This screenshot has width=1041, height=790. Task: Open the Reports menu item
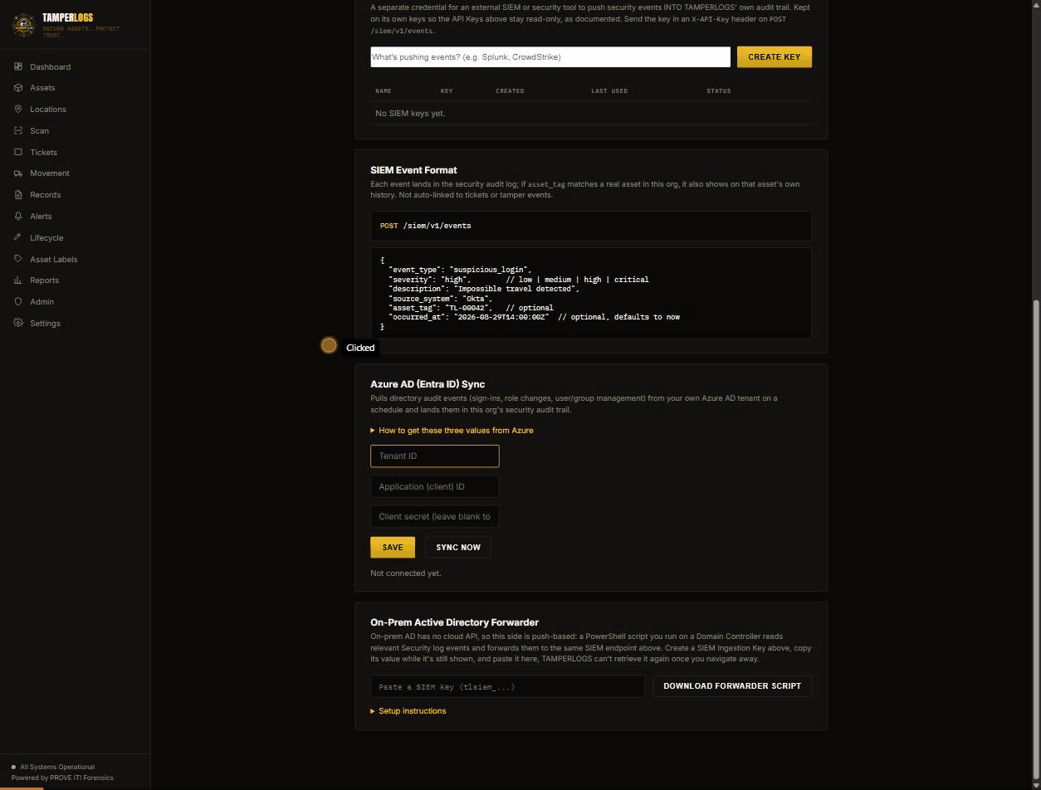click(x=44, y=280)
